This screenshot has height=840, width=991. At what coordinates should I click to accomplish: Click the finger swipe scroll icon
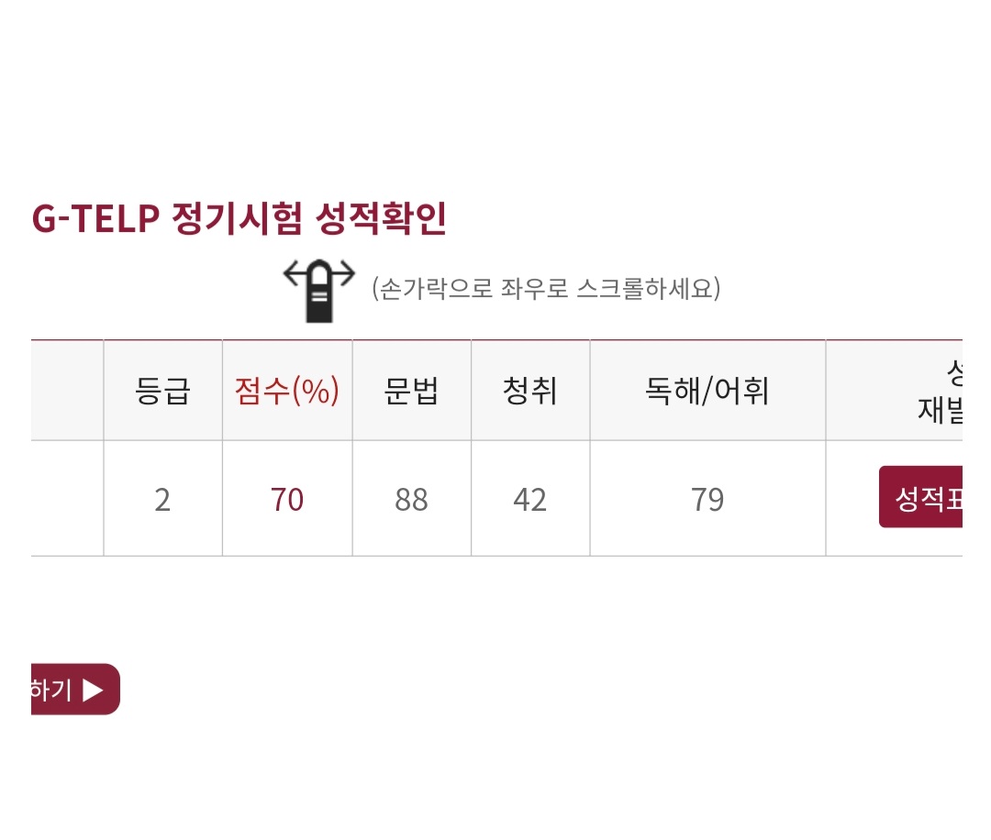(319, 291)
